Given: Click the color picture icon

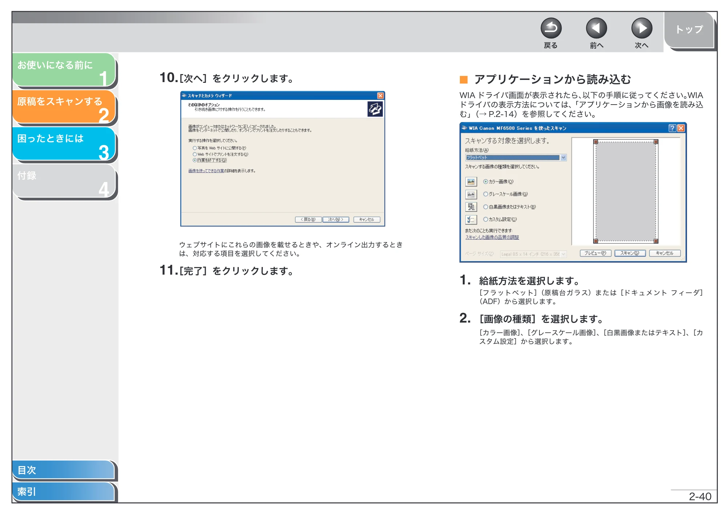Looking at the screenshot, I should point(471,182).
